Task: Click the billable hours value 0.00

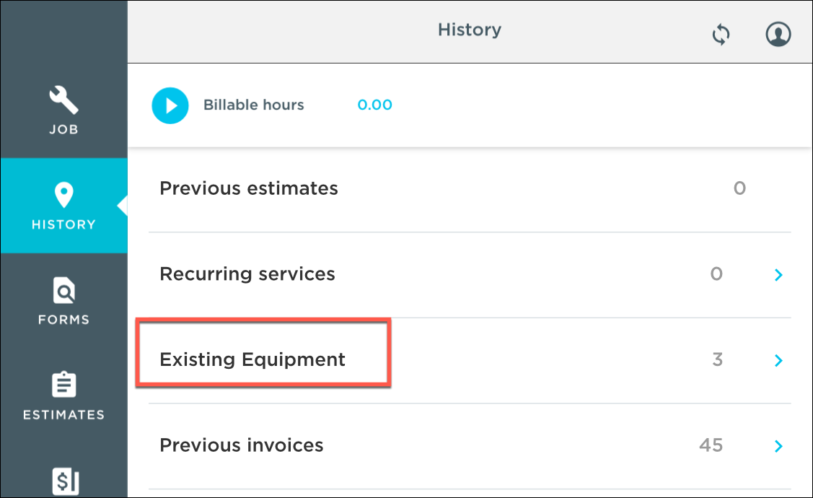Action: click(375, 105)
